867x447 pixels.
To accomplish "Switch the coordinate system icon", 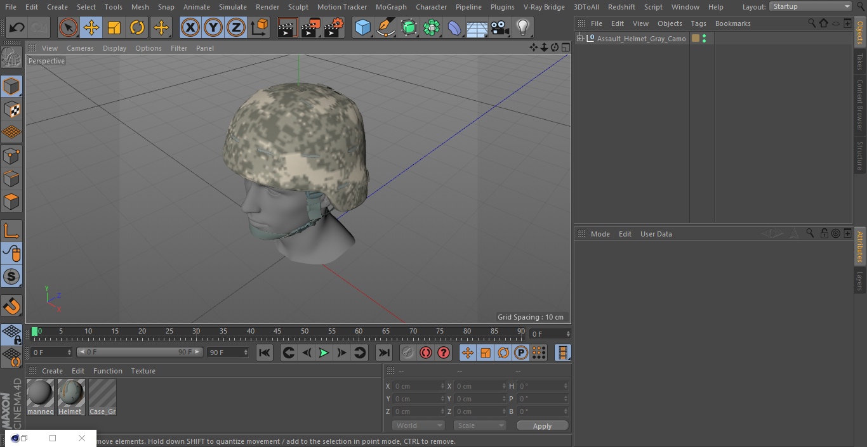I will coord(260,28).
